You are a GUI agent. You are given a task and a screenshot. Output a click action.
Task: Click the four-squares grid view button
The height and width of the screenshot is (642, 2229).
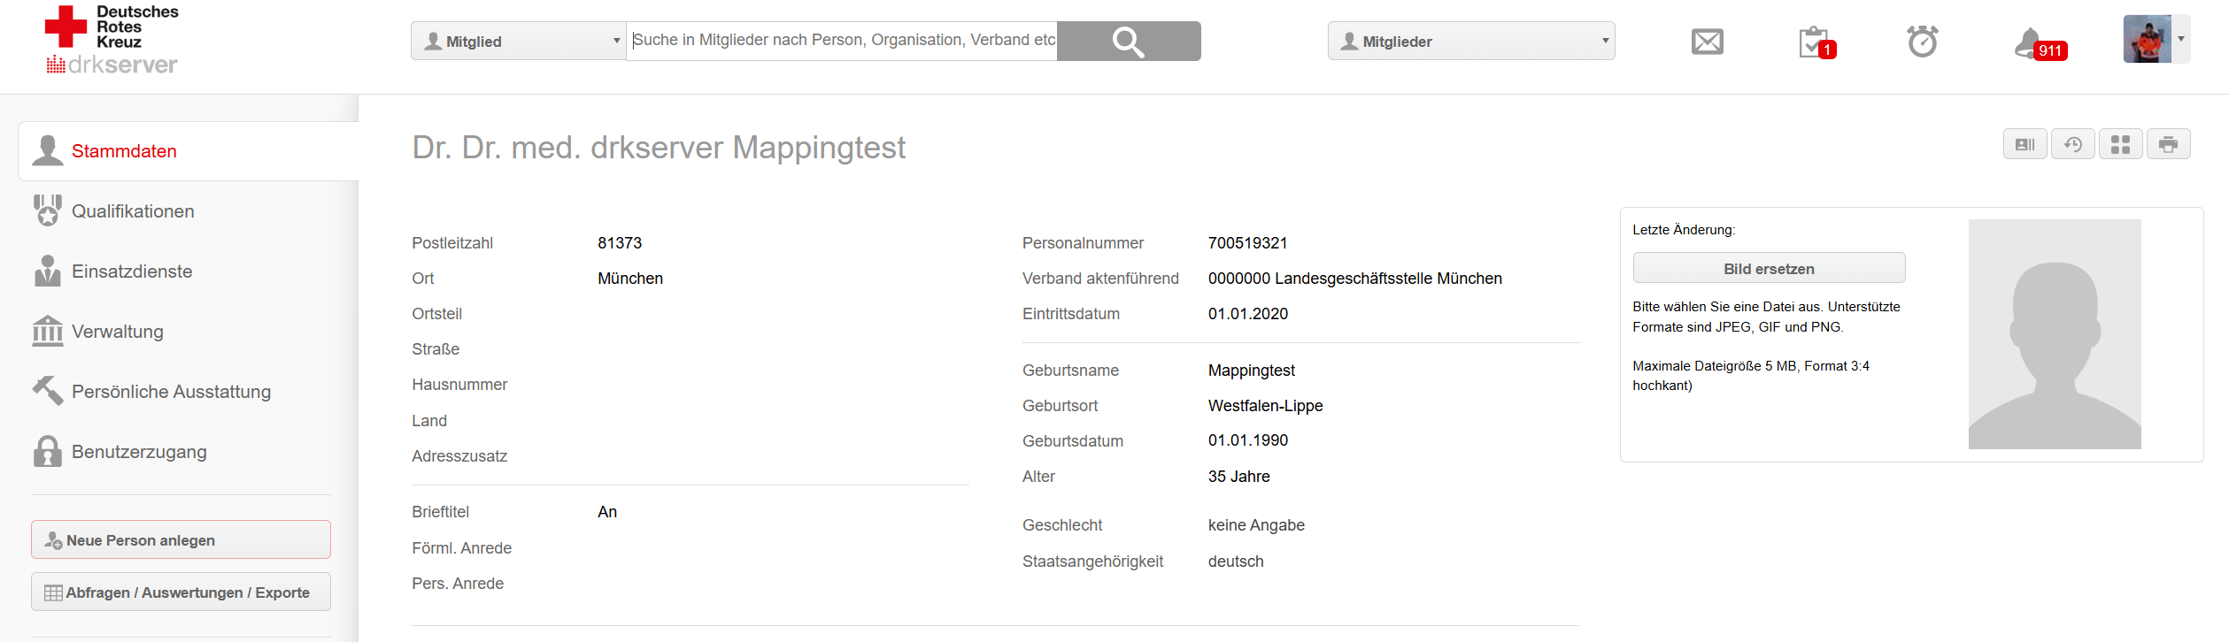click(2120, 144)
